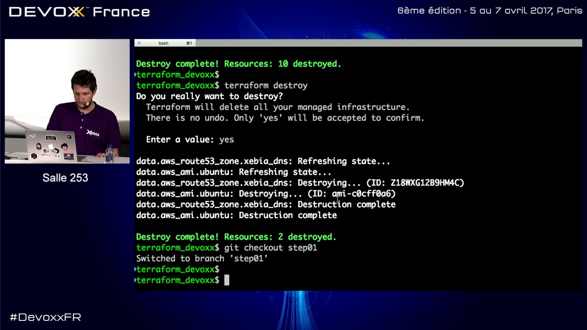Click the line 'Resources: 10 destroyed.'
Screen dimensions: 587x330
238,64
